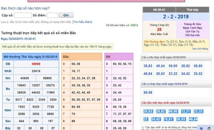214x130 pixels.
Task: Click fifth prize number 7728
Action: (x=50, y=107)
